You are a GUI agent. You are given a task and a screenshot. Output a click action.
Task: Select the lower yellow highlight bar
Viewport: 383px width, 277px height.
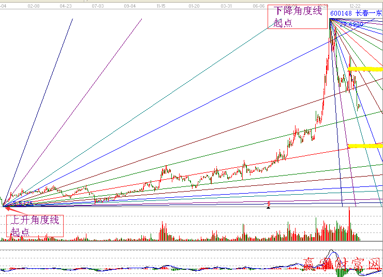tap(365, 146)
